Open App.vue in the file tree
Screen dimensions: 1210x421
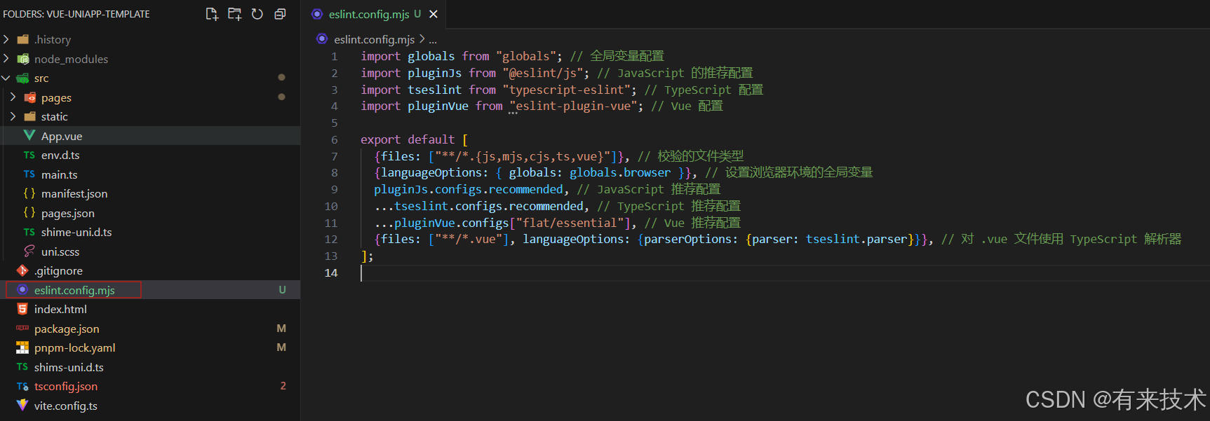pyautogui.click(x=62, y=136)
